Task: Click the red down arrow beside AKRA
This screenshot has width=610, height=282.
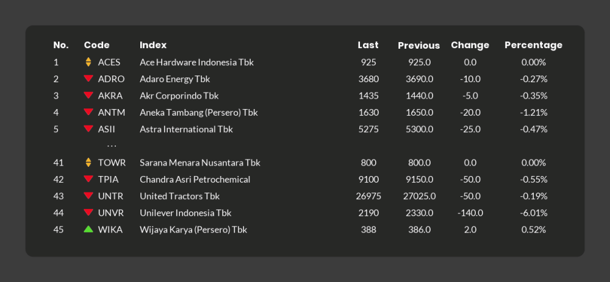Action: [x=88, y=96]
